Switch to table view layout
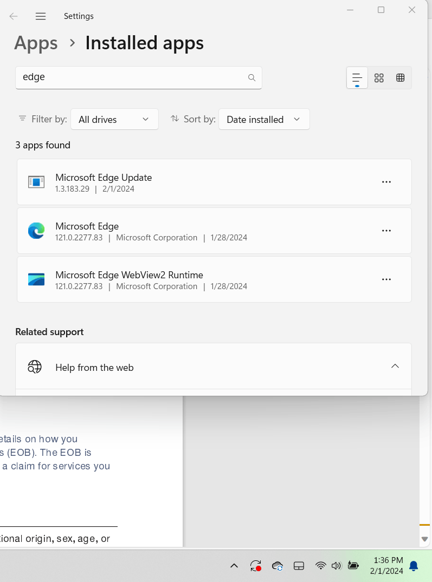432x582 pixels. [x=400, y=78]
